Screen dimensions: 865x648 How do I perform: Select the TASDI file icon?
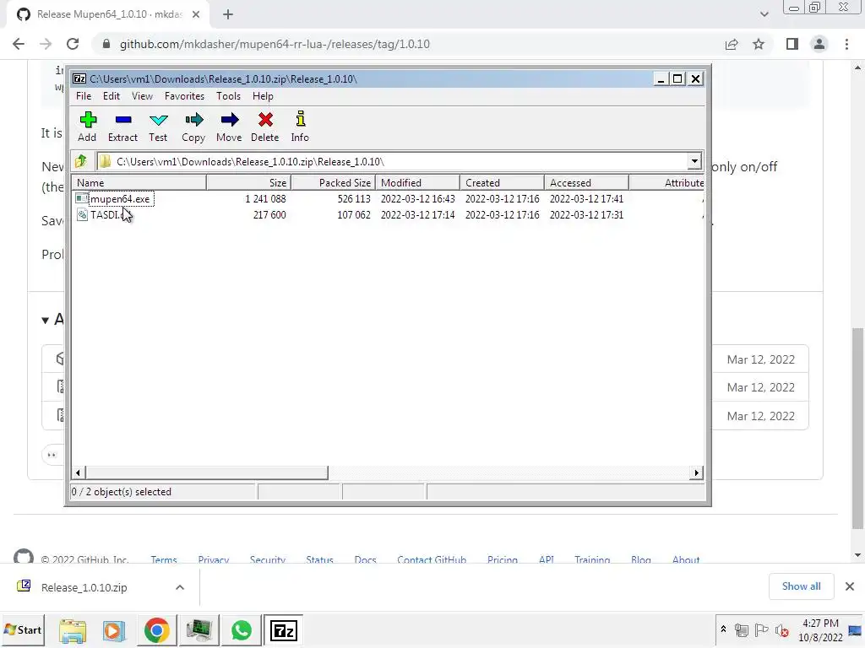(x=82, y=215)
